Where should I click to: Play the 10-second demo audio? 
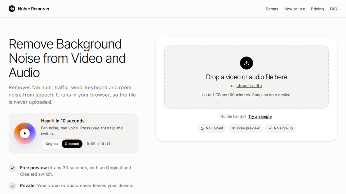pos(25,133)
